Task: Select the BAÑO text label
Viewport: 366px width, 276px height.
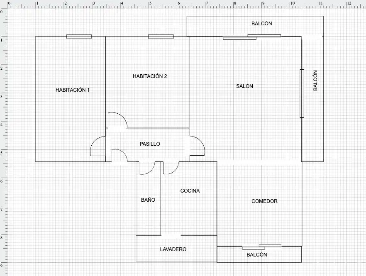Action: [x=148, y=200]
